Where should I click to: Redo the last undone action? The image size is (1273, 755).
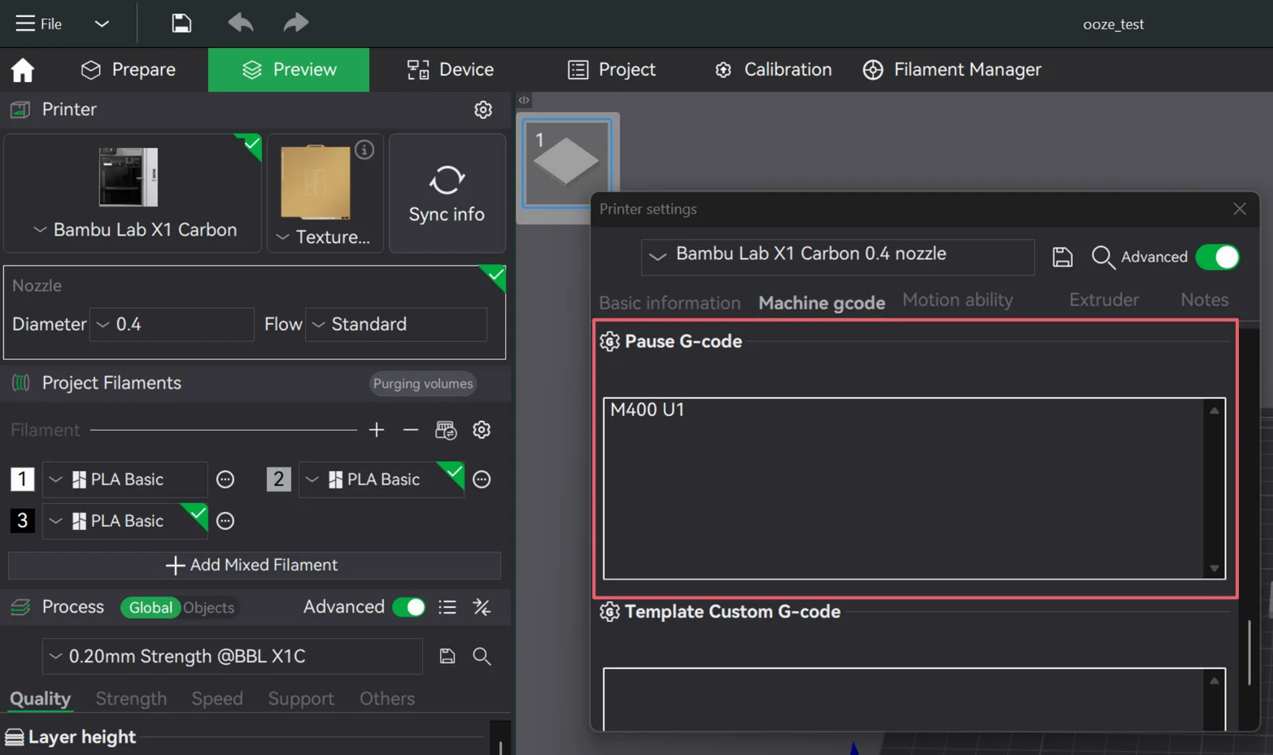point(296,23)
